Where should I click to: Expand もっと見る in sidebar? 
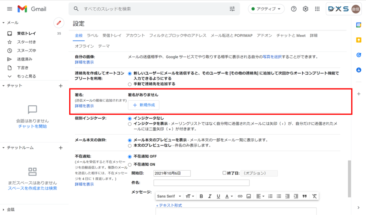pyautogui.click(x=26, y=76)
